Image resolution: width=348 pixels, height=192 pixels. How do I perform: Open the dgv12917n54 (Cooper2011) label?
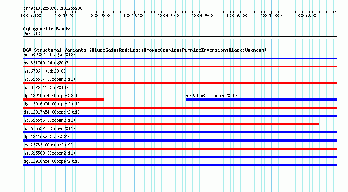(52, 112)
